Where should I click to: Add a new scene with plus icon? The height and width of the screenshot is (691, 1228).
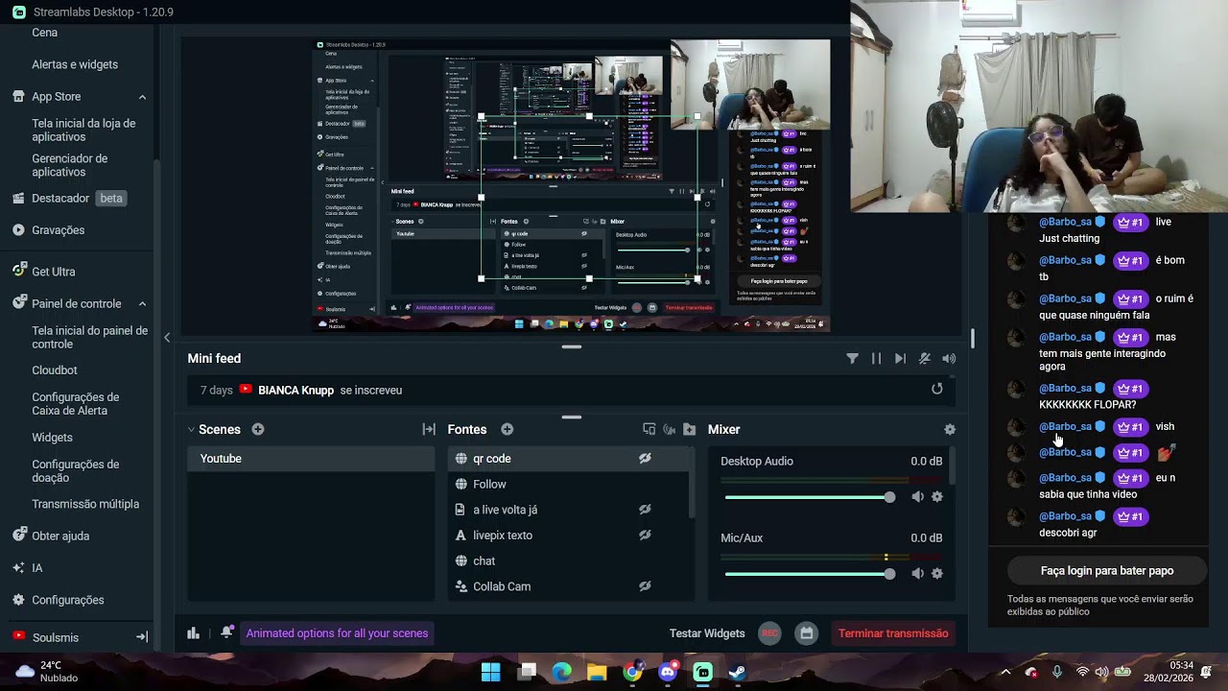pyautogui.click(x=258, y=429)
